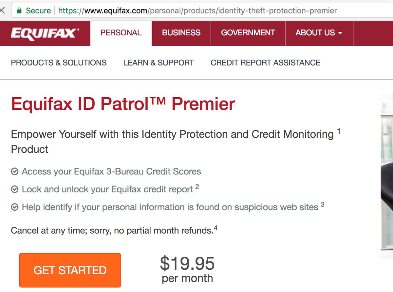Go to Credit Report Assistance
Image resolution: width=393 pixels, height=292 pixels.
(x=265, y=63)
